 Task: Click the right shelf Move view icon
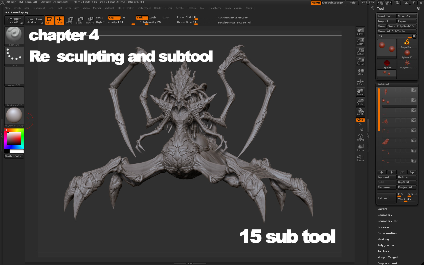pos(360,92)
